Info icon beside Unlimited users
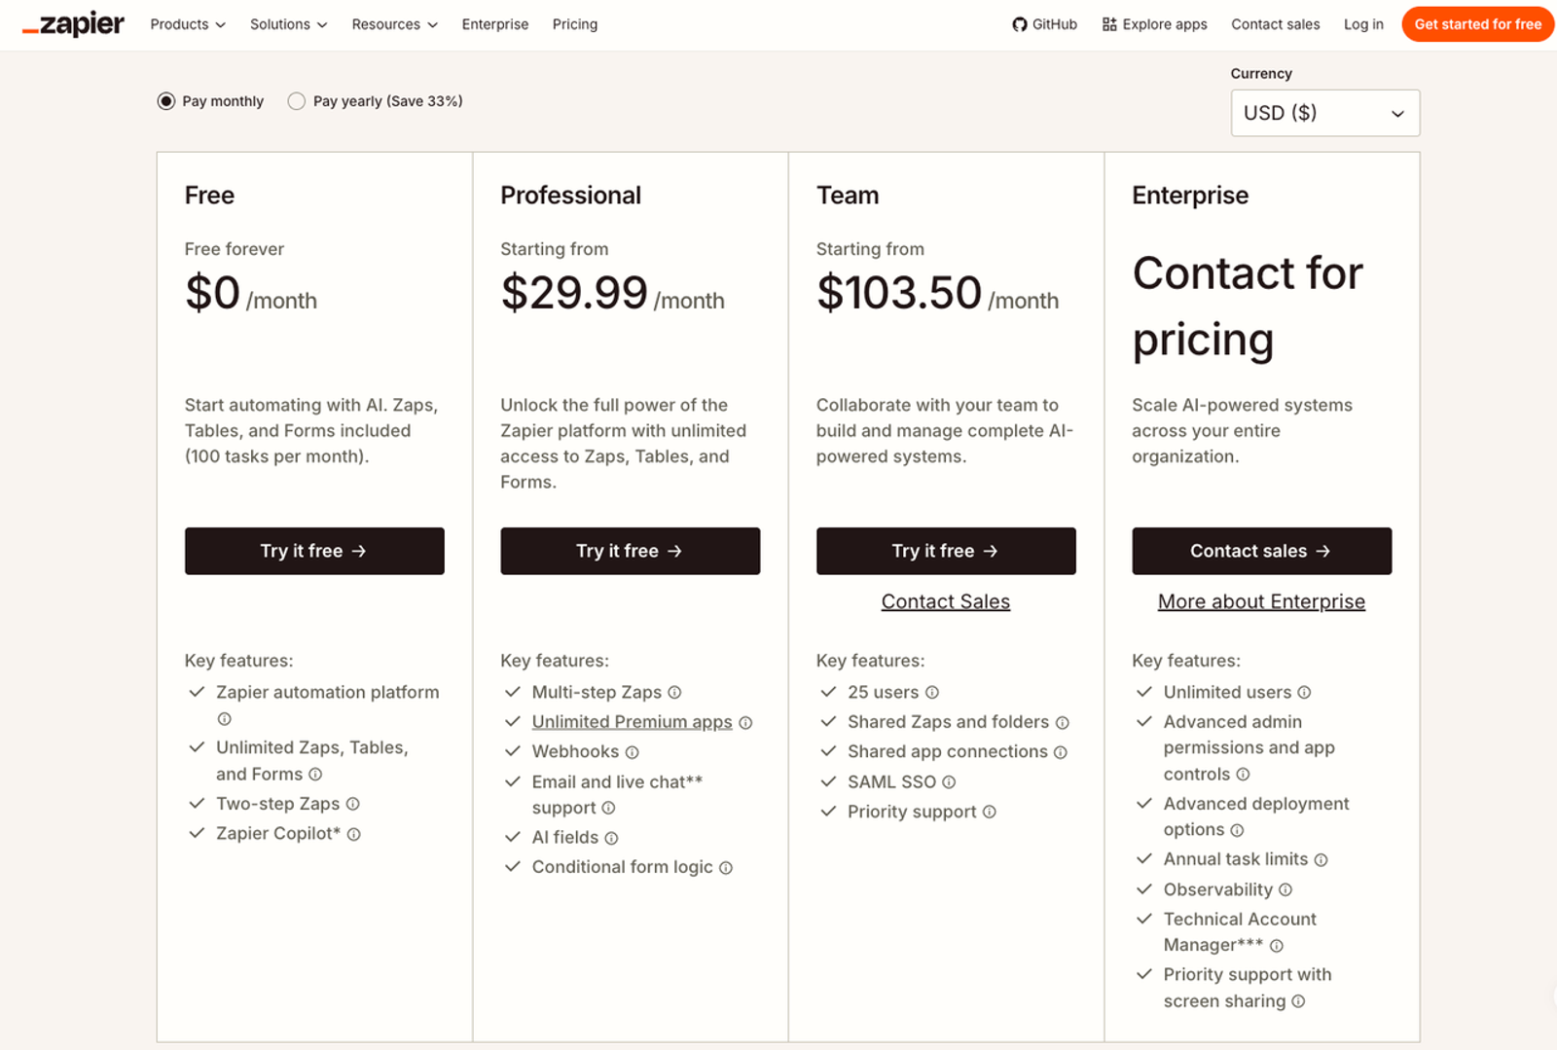The width and height of the screenshot is (1557, 1050). click(x=1304, y=692)
